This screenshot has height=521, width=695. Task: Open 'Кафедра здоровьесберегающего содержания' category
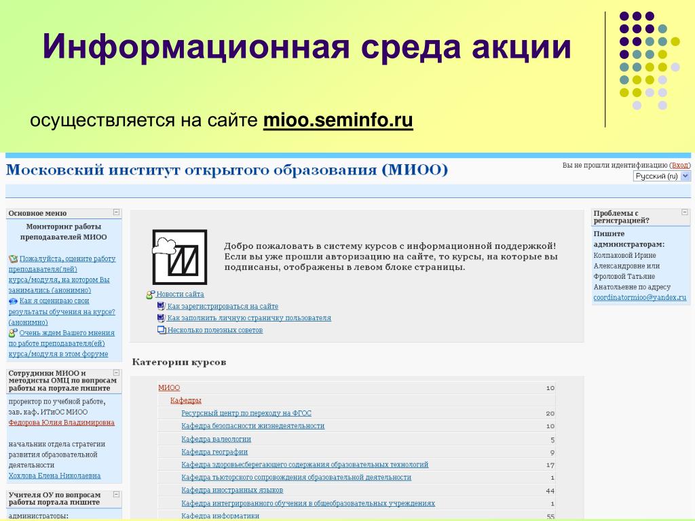[x=305, y=464]
